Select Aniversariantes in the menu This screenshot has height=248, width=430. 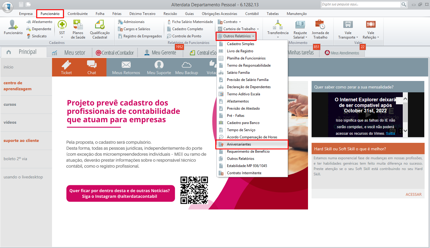click(x=252, y=144)
